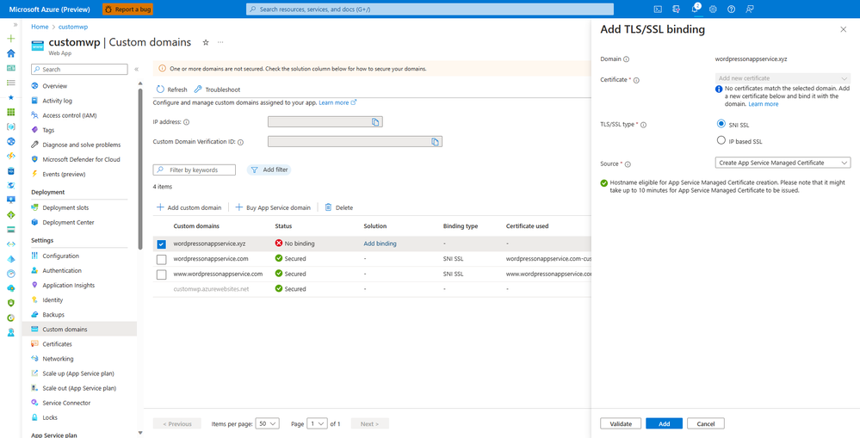Click the Filter by keywords field
Image resolution: width=860 pixels, height=438 pixels.
click(x=195, y=170)
